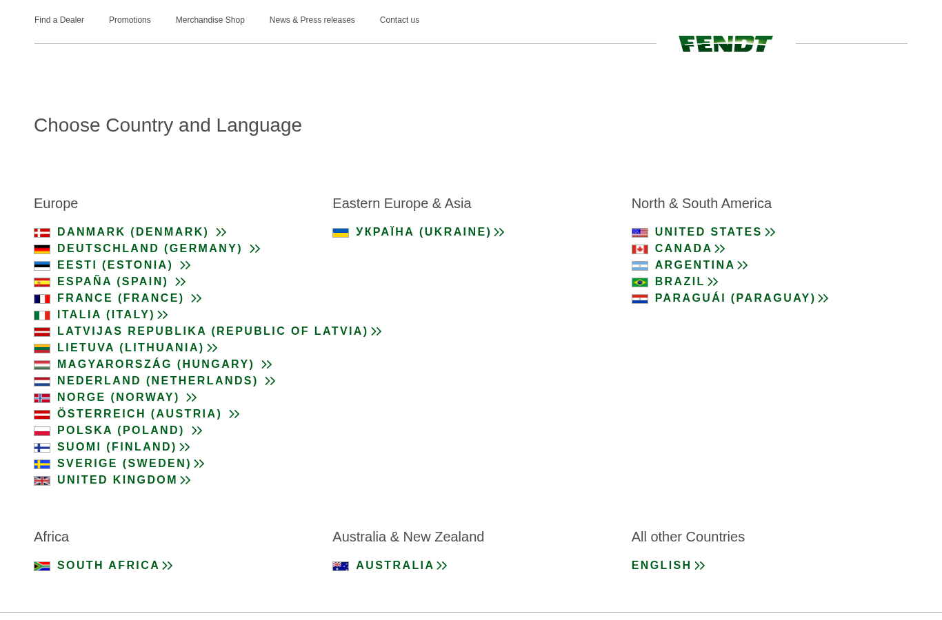Click the Argentina flag icon
This screenshot has width=942, height=620.
[x=640, y=266]
